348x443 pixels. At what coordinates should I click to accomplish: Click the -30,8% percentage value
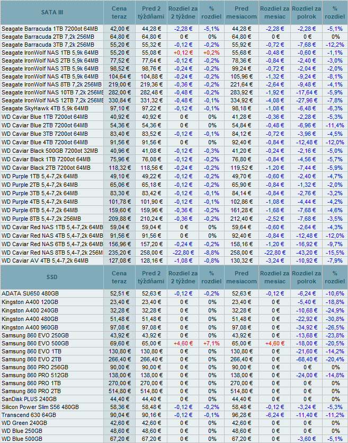point(335,319)
